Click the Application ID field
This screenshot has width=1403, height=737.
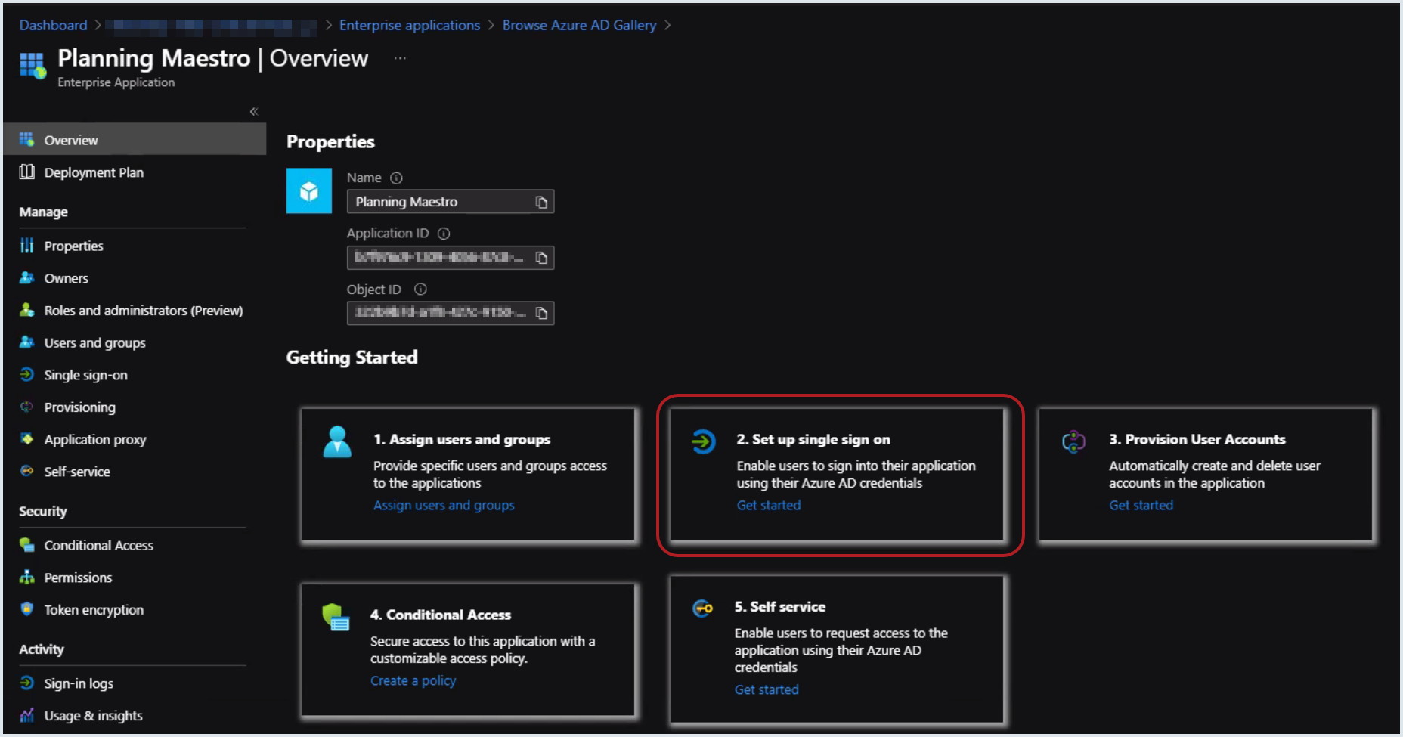coord(451,258)
